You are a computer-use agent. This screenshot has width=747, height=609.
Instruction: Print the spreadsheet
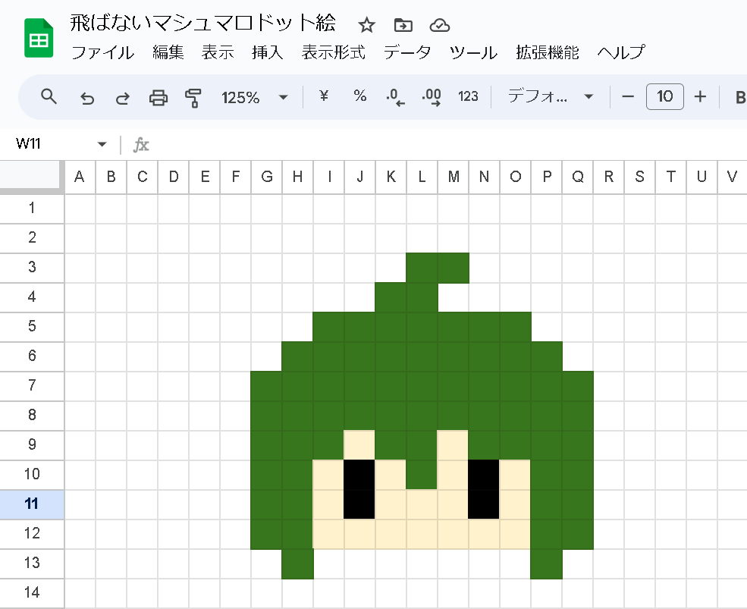click(x=159, y=98)
